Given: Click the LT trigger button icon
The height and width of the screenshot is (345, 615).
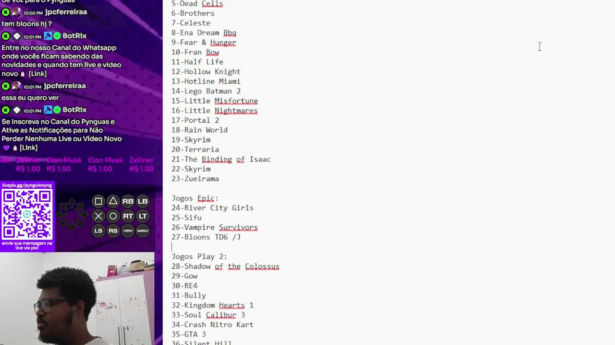Looking at the screenshot, I should point(143,216).
